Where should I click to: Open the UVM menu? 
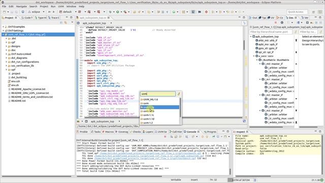(61, 7)
